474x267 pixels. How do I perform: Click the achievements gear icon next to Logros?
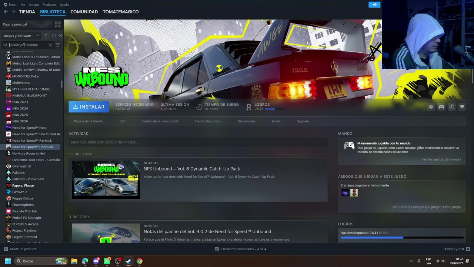point(249,107)
